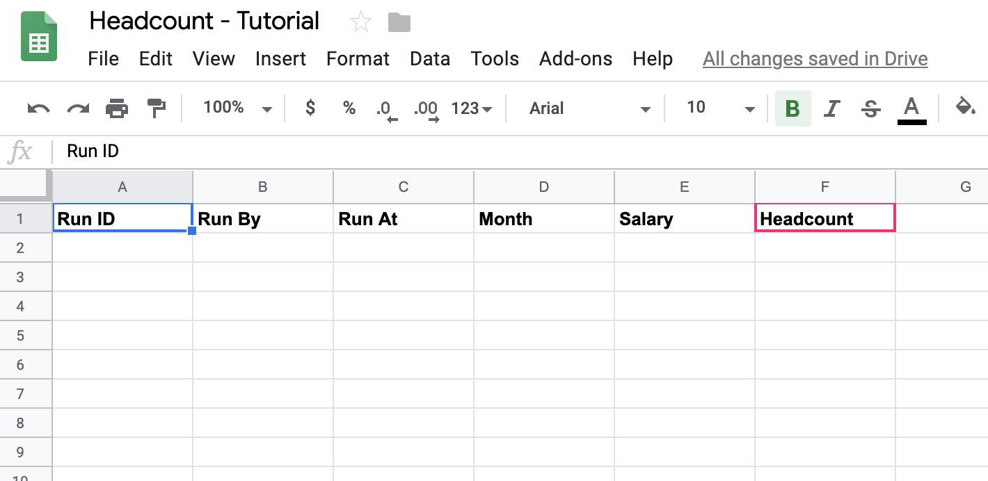Toggle strikethrough formatting
988x481 pixels.
click(x=870, y=108)
